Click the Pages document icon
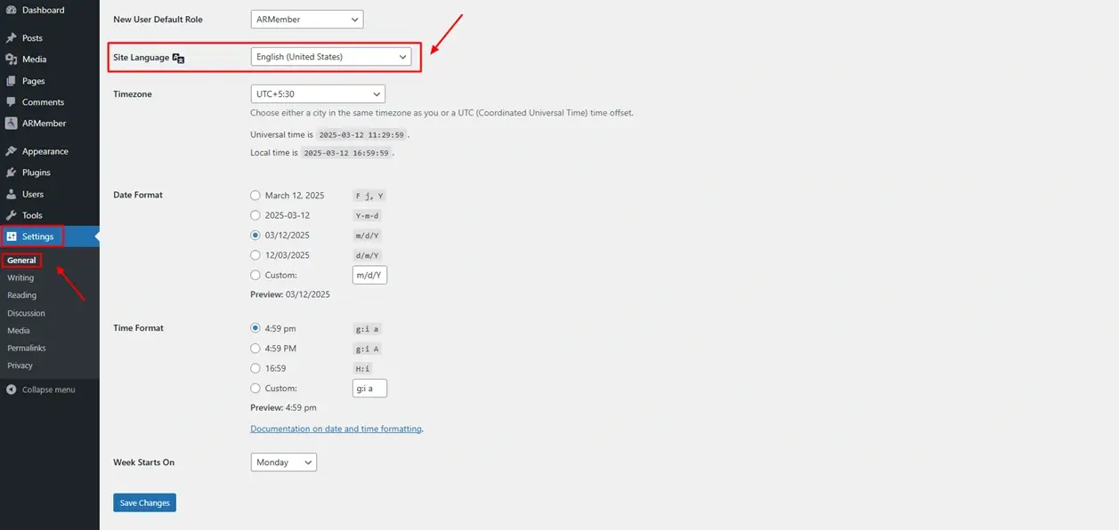Viewport: 1119px width, 530px height. [11, 81]
